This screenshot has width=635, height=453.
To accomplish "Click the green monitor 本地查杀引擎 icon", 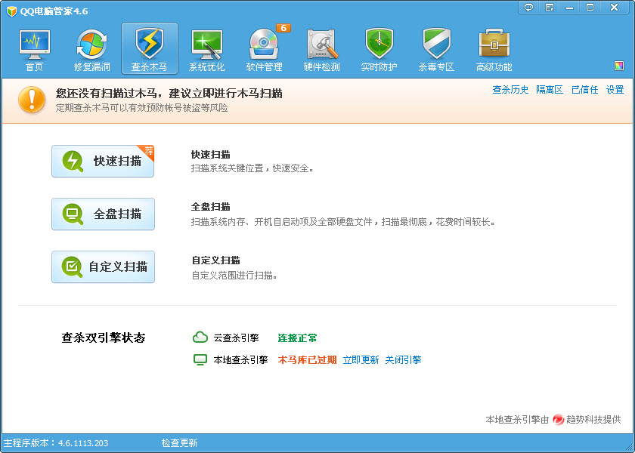I will tap(200, 359).
